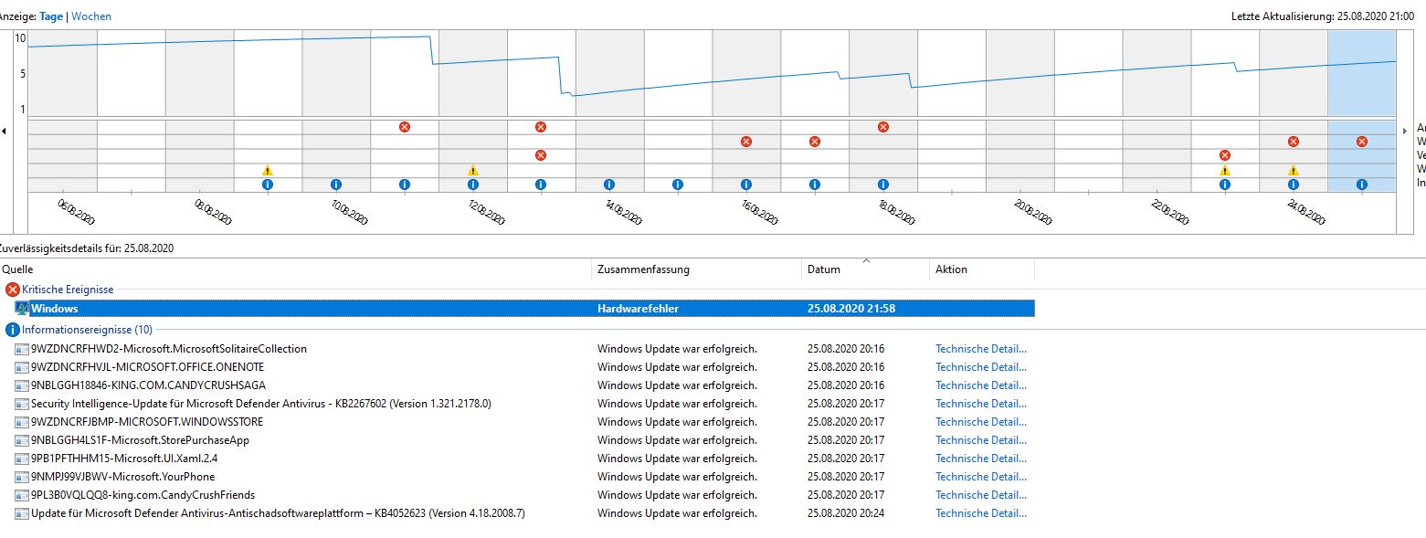Select blue information icon on 25.08.2020

point(1362,185)
